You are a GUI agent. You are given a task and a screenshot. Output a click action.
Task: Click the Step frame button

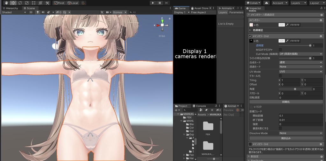(x=166, y=3)
